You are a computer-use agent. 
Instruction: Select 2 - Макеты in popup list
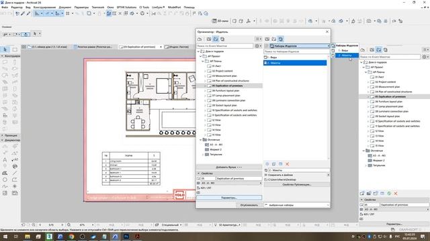345,55
